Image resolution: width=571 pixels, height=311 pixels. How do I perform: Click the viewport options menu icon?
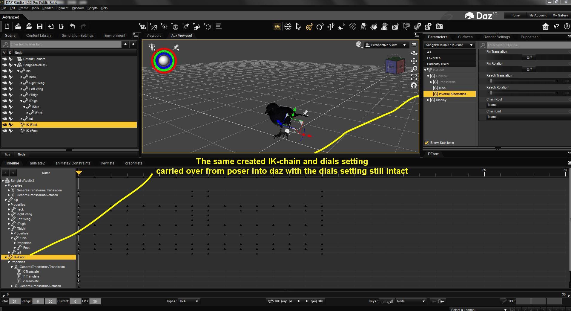[x=414, y=45]
